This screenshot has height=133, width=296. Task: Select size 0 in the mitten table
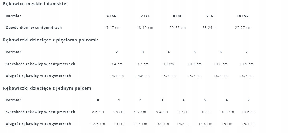[98, 100]
